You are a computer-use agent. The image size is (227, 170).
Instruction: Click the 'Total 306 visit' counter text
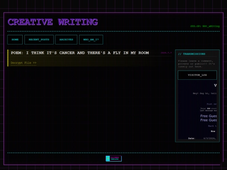209,108
